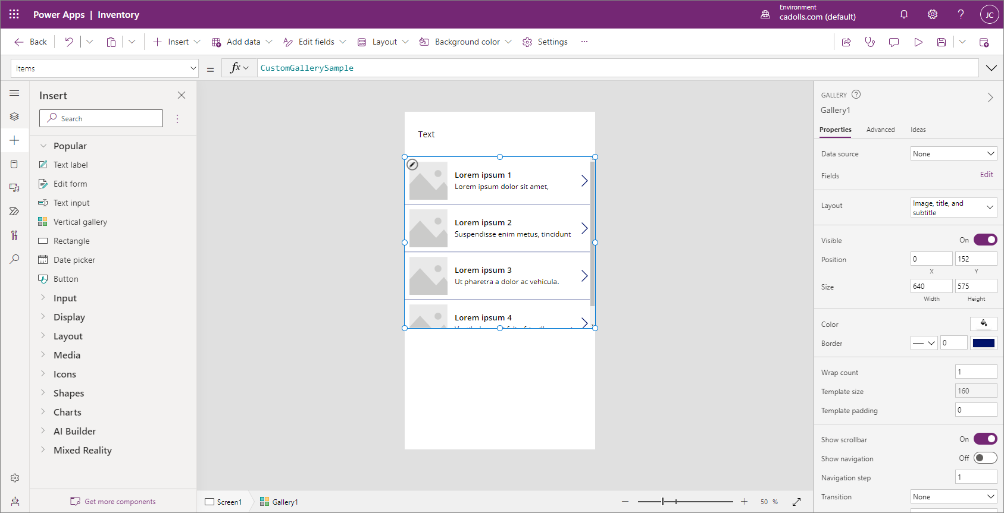
Task: Click the Preview app play icon
Action: coord(918,42)
